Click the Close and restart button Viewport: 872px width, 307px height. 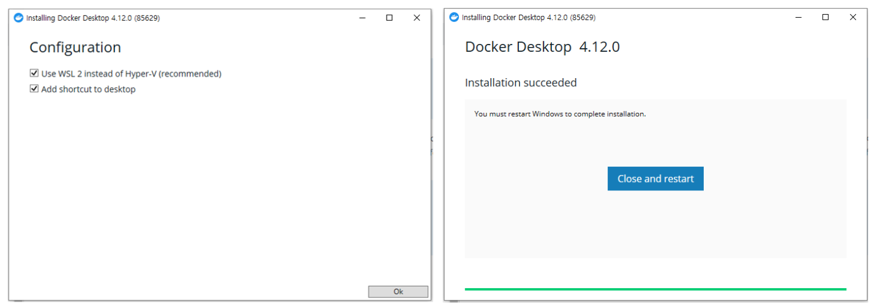[655, 179]
